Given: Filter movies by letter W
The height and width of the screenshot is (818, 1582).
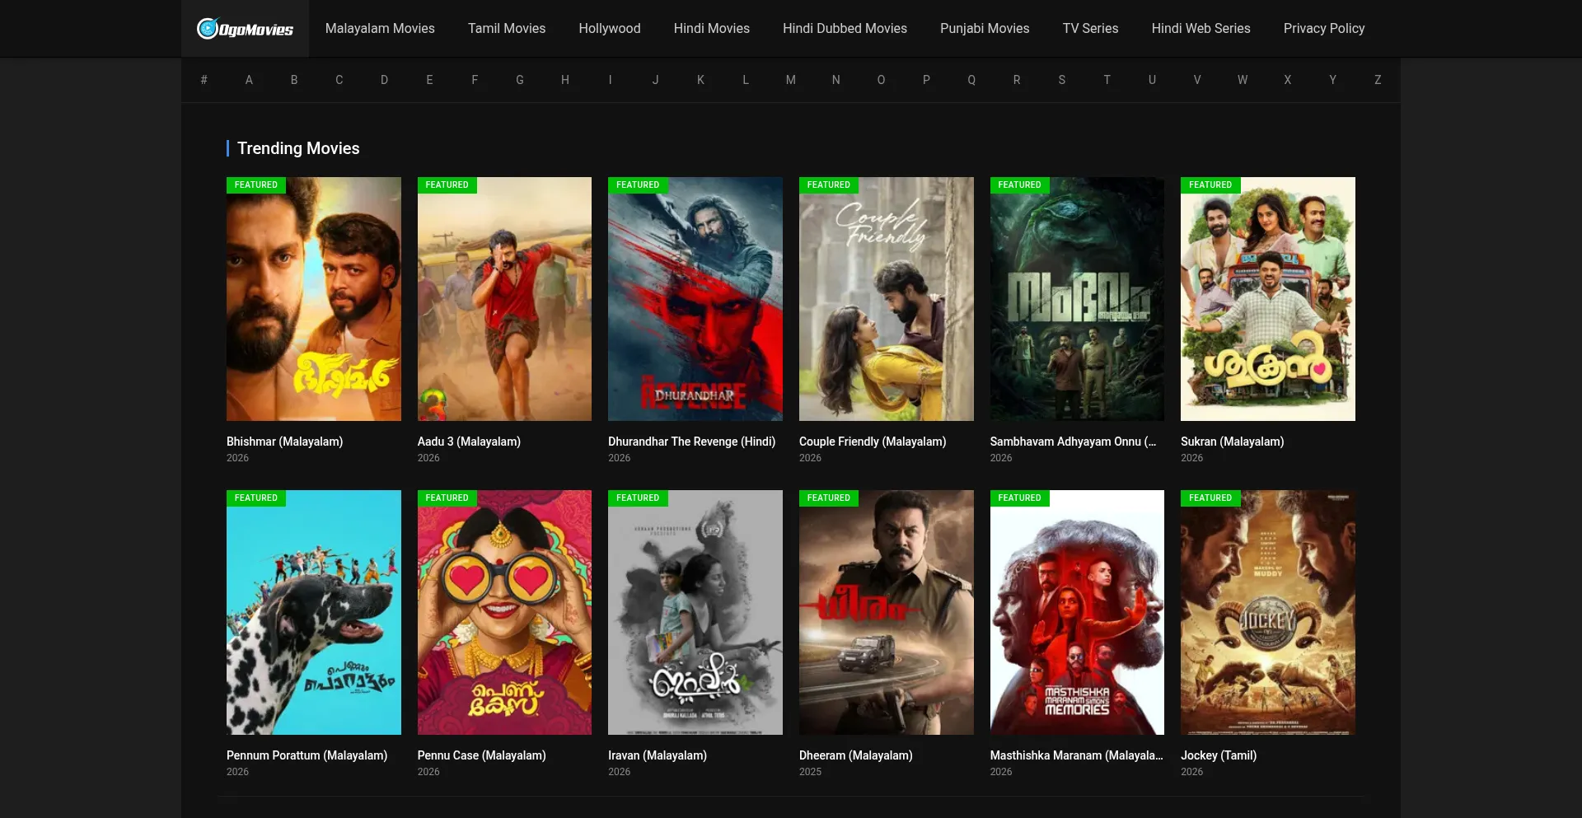Looking at the screenshot, I should [x=1243, y=80].
